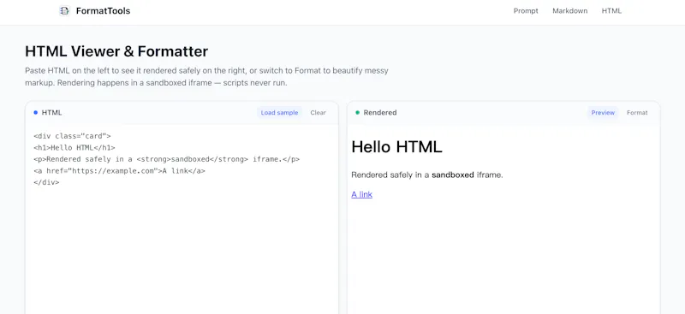Click the <p>Rendered safely code line
The width and height of the screenshot is (685, 314).
pos(166,159)
